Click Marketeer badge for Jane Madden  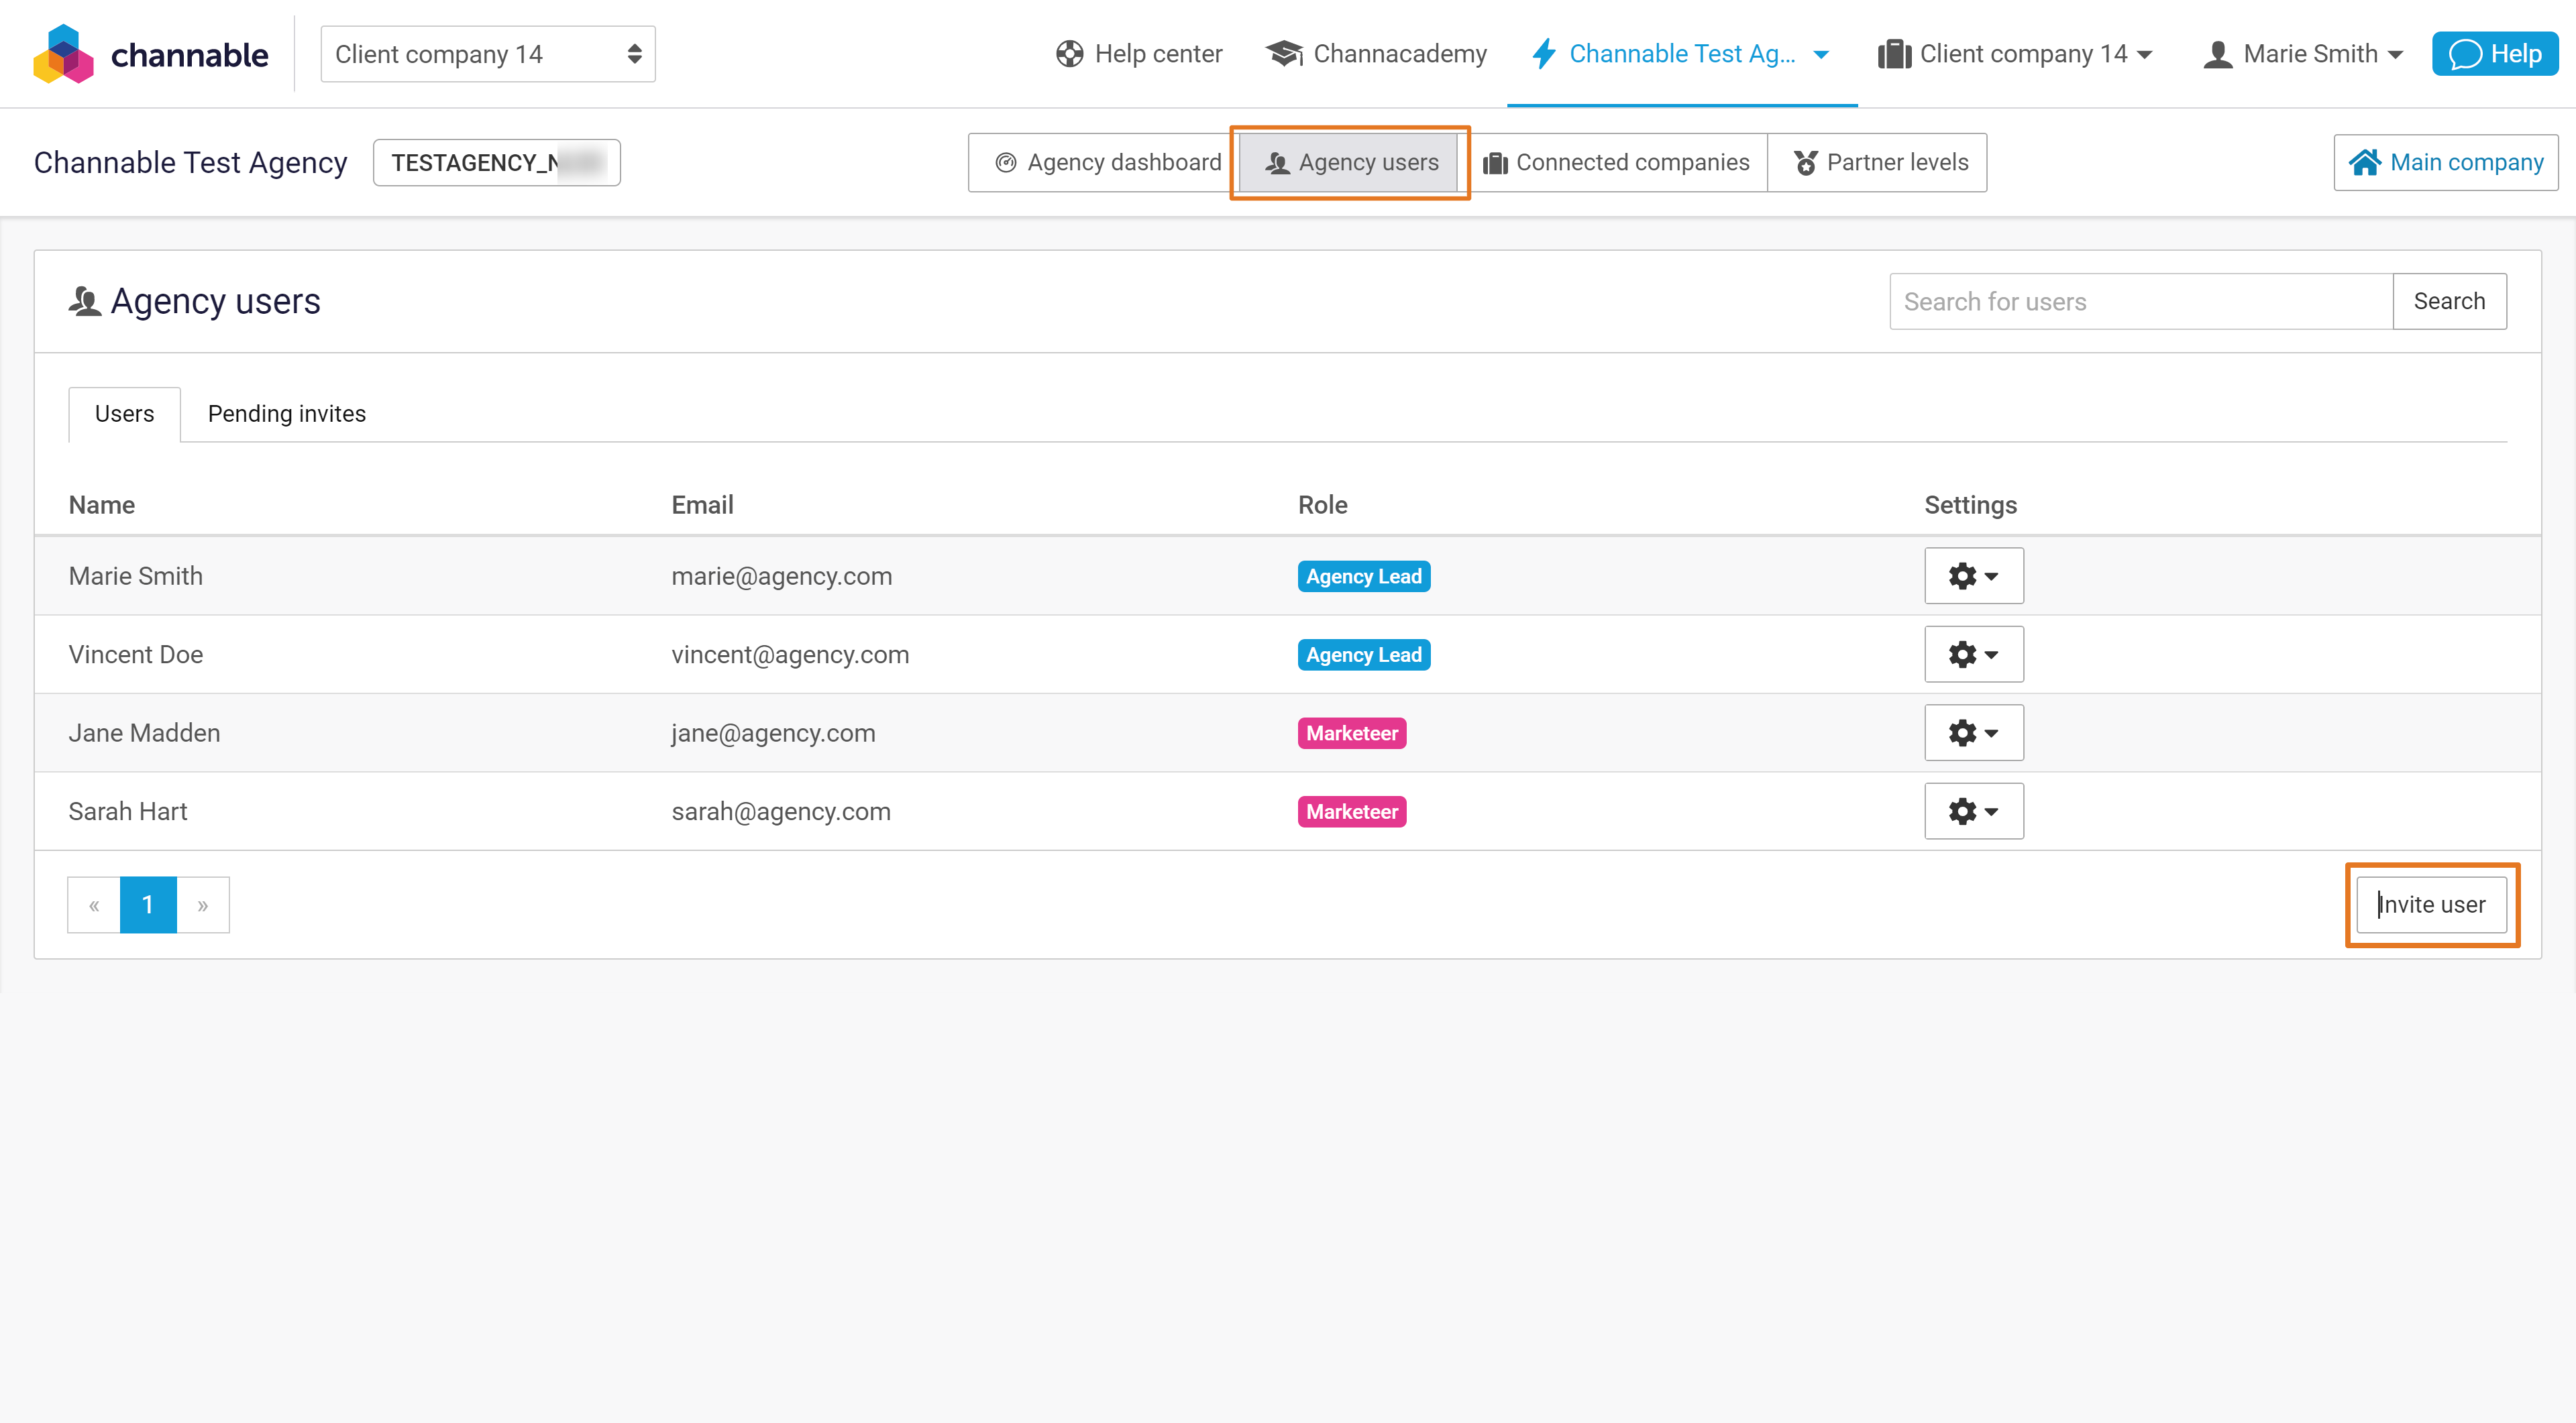pyautogui.click(x=1352, y=734)
